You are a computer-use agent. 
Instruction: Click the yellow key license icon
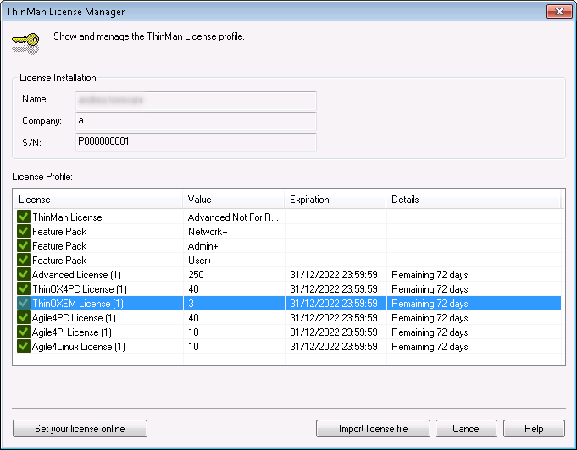25,43
